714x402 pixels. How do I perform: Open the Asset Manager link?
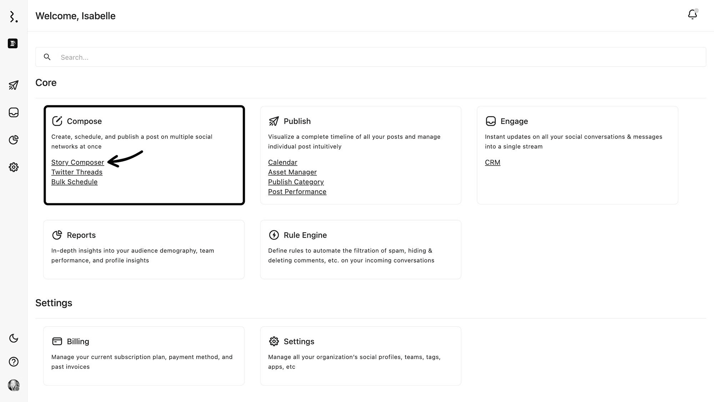click(x=292, y=172)
